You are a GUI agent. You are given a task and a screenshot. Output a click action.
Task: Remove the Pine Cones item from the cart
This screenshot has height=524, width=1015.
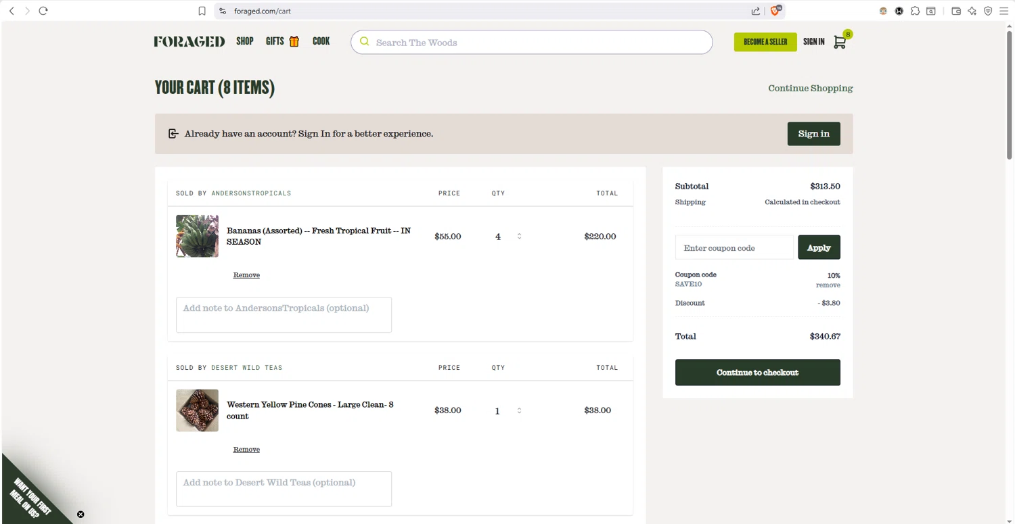(x=246, y=450)
